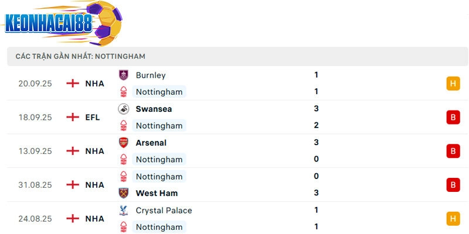This screenshot has height=234, width=469.
Task: Open the Arsenal team link
Action: tap(151, 143)
